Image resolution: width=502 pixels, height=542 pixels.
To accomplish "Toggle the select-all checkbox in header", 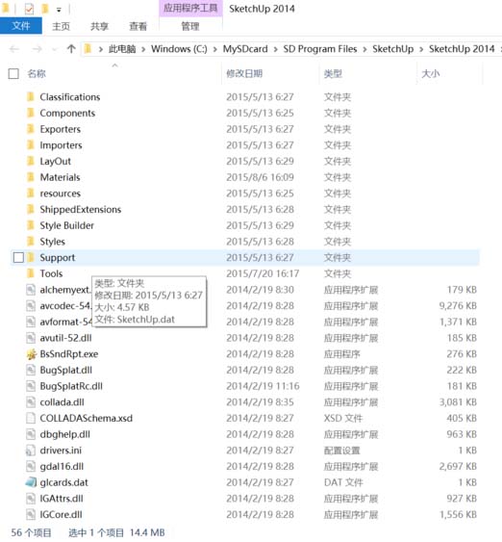I will (13, 73).
